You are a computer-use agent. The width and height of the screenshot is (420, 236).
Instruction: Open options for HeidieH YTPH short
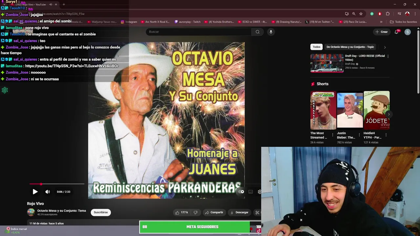pos(386,135)
